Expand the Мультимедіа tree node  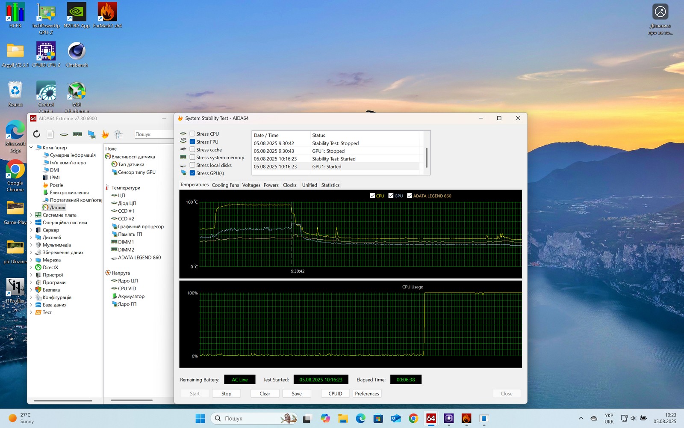tap(31, 245)
